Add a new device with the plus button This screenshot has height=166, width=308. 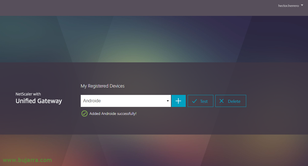click(x=178, y=101)
